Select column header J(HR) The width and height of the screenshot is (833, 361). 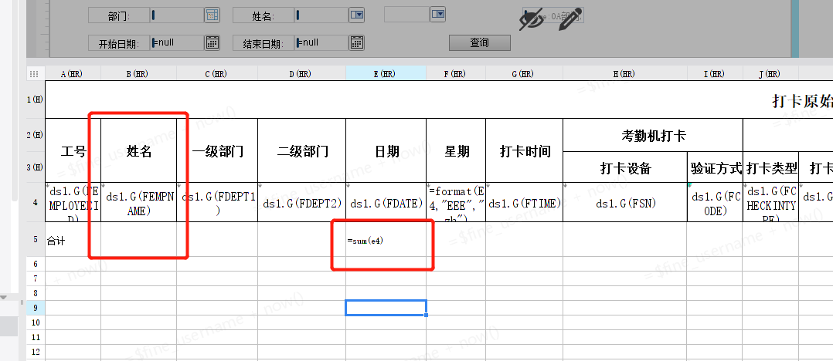pos(770,74)
